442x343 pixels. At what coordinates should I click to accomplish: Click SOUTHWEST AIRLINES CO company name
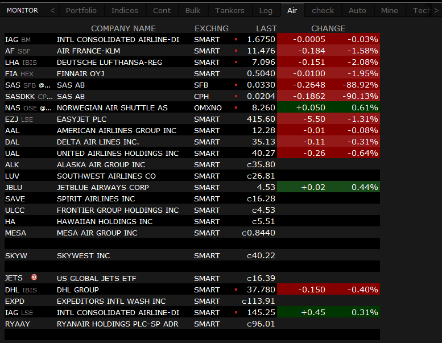point(106,176)
